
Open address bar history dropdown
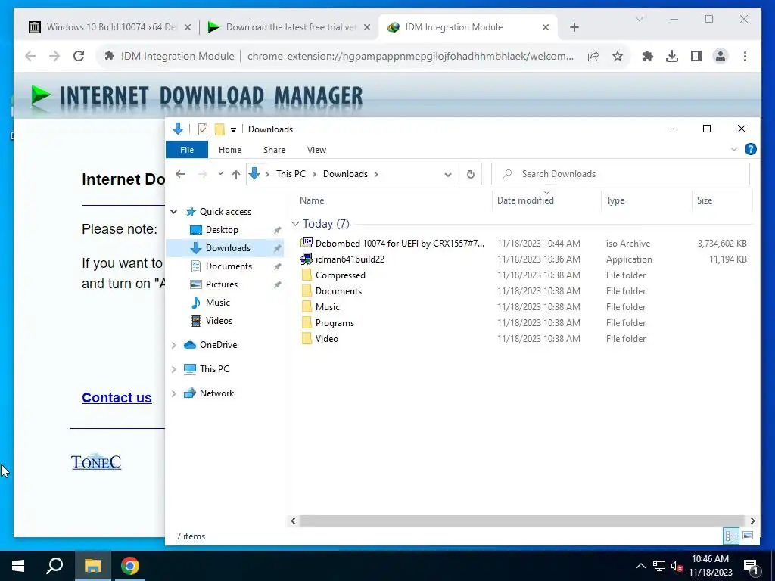tap(448, 175)
